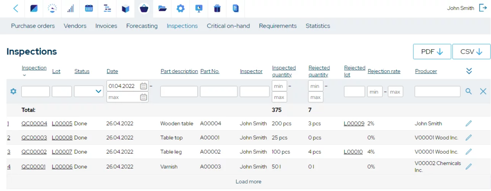Viewport: 491px width, 191px height.
Task: Download the list as PDF
Action: (x=432, y=52)
